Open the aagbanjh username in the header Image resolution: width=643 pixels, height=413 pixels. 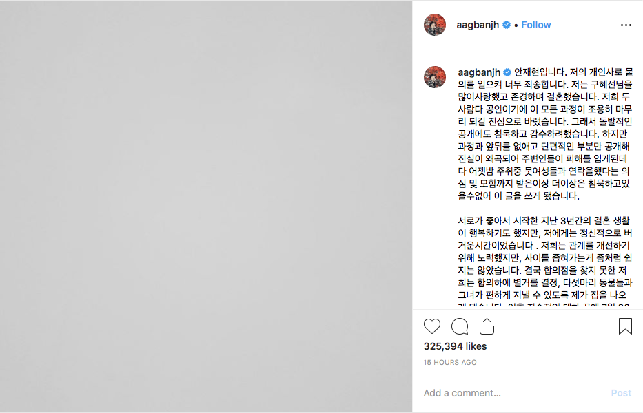[478, 25]
